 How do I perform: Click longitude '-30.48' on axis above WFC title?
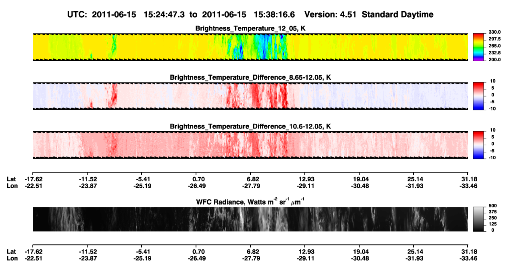tap(359, 186)
